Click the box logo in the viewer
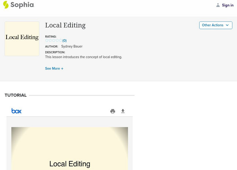Screen dimensions: 237x170 click(16, 111)
